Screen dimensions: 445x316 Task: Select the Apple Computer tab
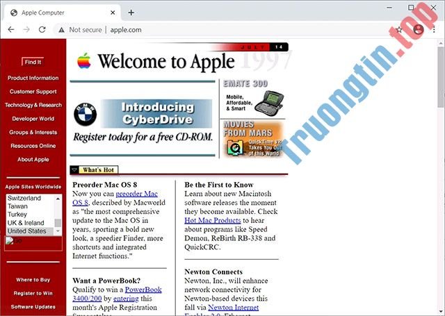[63, 13]
